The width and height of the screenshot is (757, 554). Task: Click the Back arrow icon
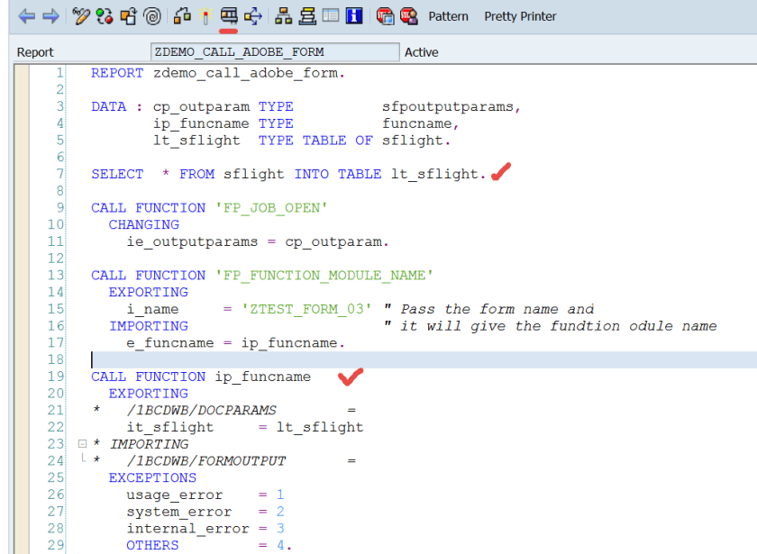26,16
